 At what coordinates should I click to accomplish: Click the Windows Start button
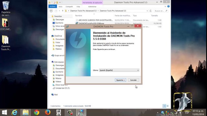[x=5, y=112]
